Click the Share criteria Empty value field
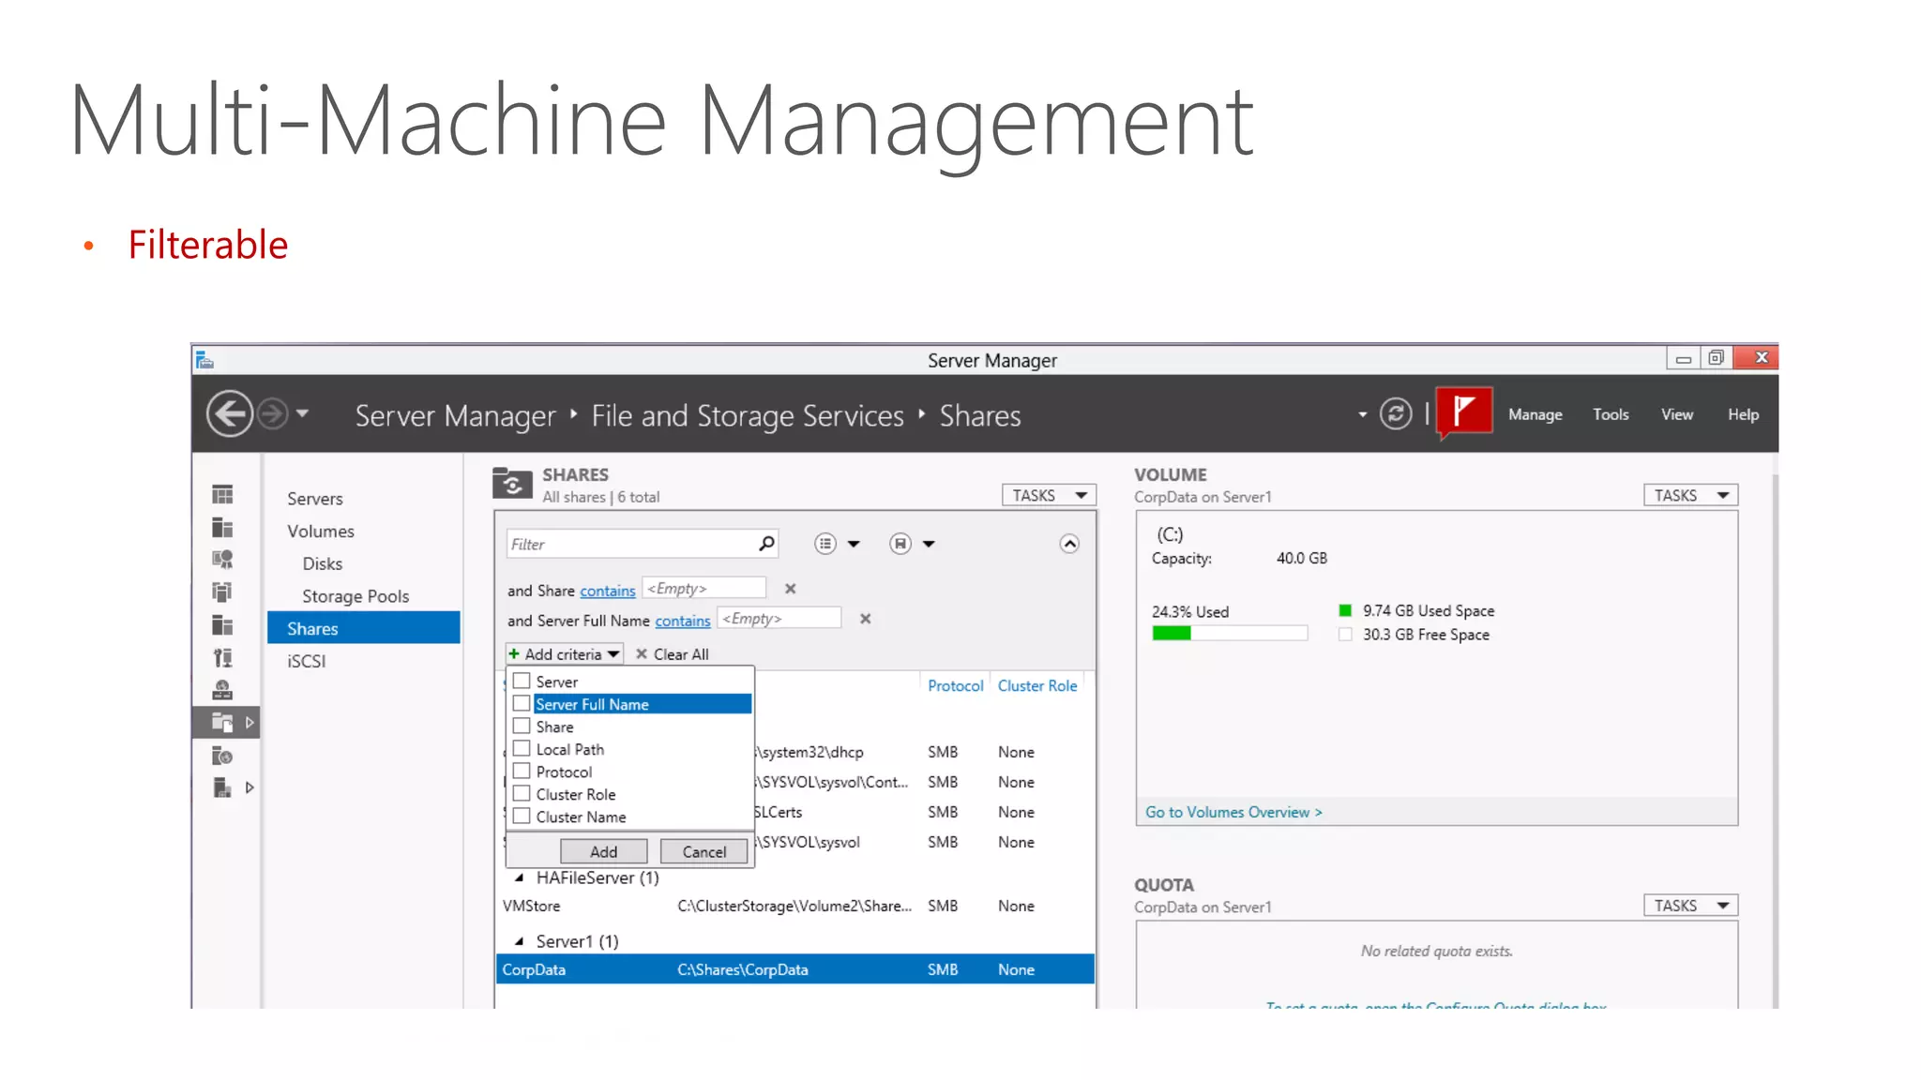 pos(703,588)
